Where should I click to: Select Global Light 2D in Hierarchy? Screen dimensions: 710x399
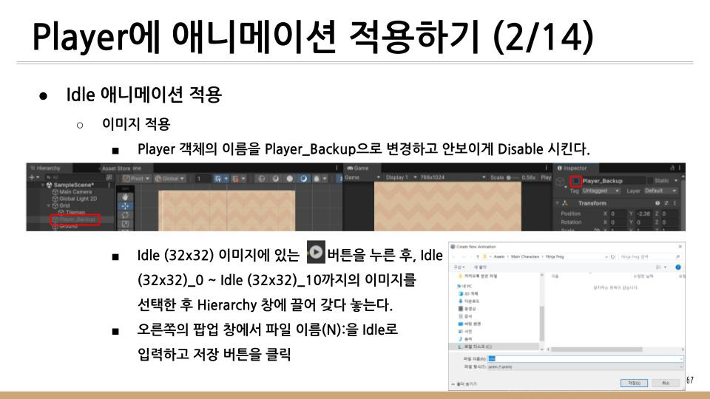point(78,199)
